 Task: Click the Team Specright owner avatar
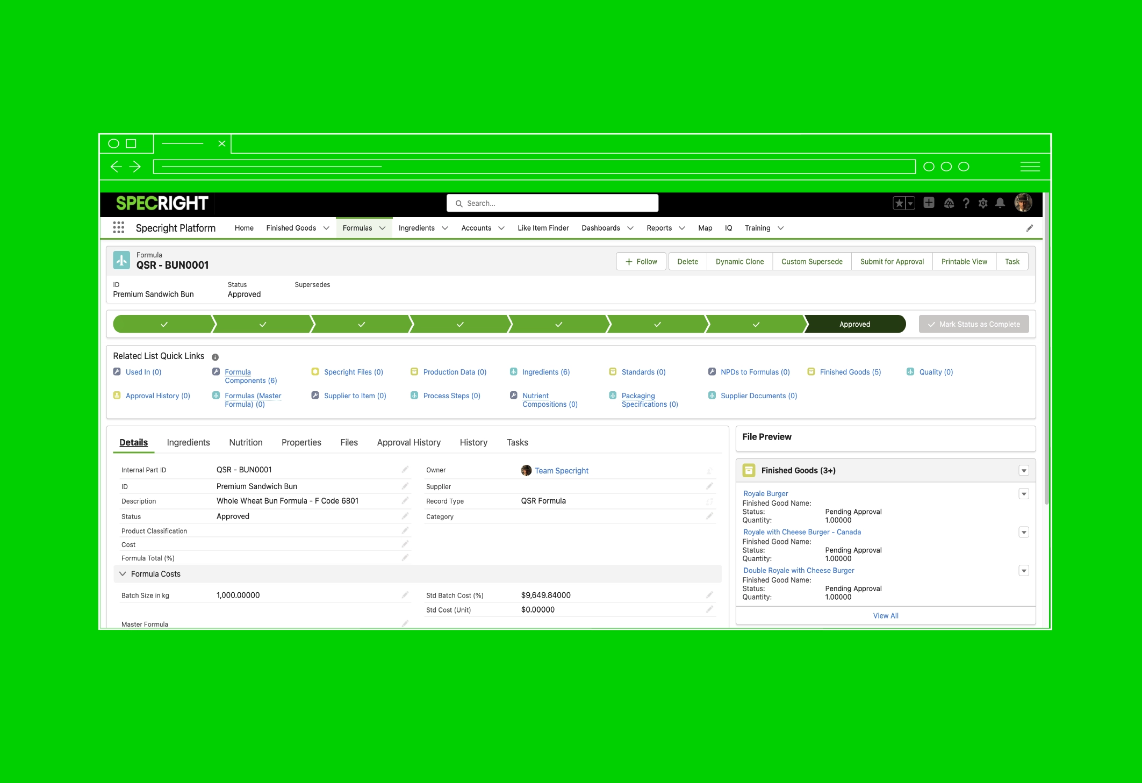[526, 471]
